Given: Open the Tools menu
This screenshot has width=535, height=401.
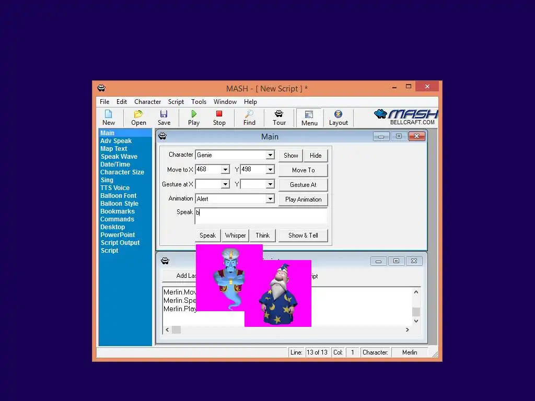Looking at the screenshot, I should tap(199, 102).
